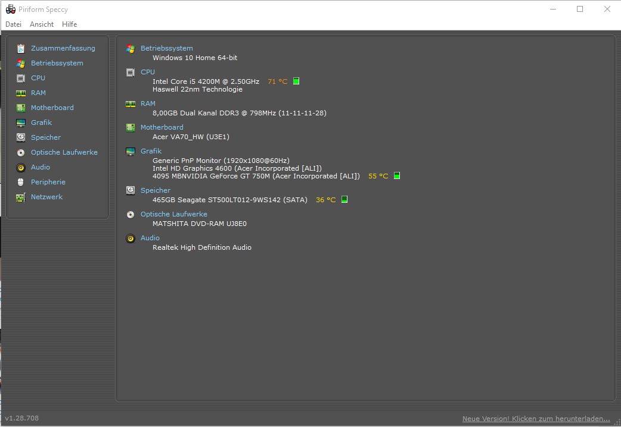Click the disc icon beside Optische Laufwerke heading
Viewport: 621px width, 427px height.
(x=131, y=215)
